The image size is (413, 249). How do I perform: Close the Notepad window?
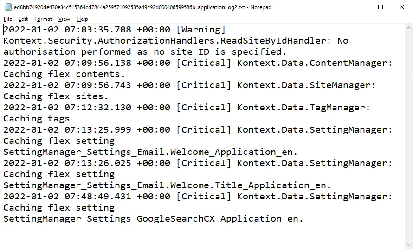point(402,7)
